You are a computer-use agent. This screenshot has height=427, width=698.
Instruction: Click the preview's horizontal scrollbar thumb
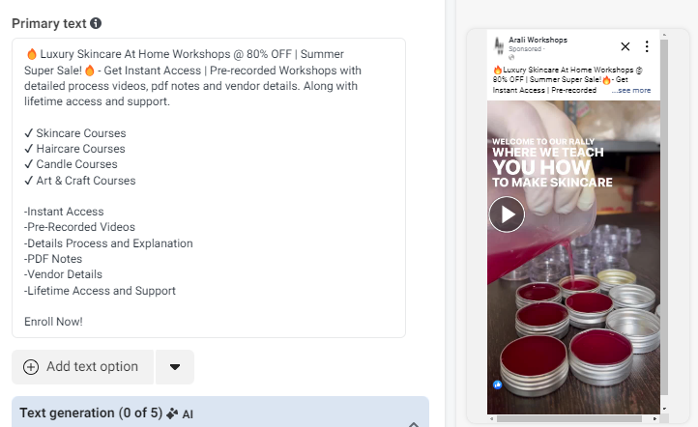(x=569, y=418)
